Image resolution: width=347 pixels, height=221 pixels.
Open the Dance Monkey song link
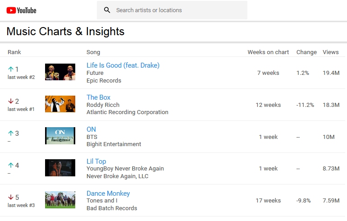tap(108, 193)
